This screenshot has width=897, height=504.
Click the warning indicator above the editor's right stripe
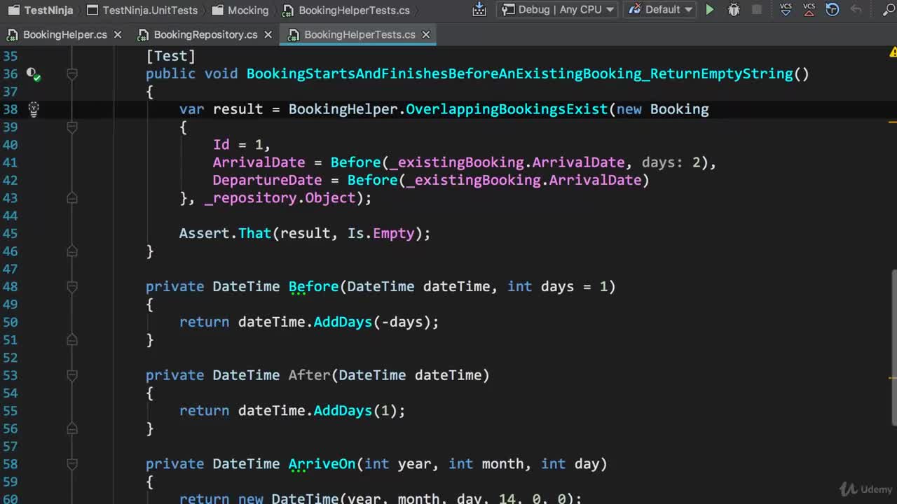pyautogui.click(x=893, y=52)
